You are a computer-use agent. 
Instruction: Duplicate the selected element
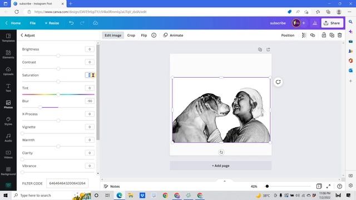click(332, 35)
